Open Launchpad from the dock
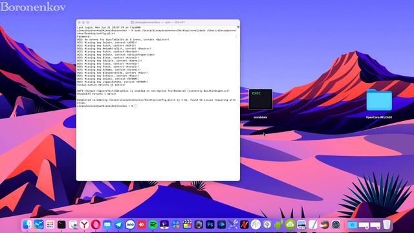 pyautogui.click(x=50, y=225)
